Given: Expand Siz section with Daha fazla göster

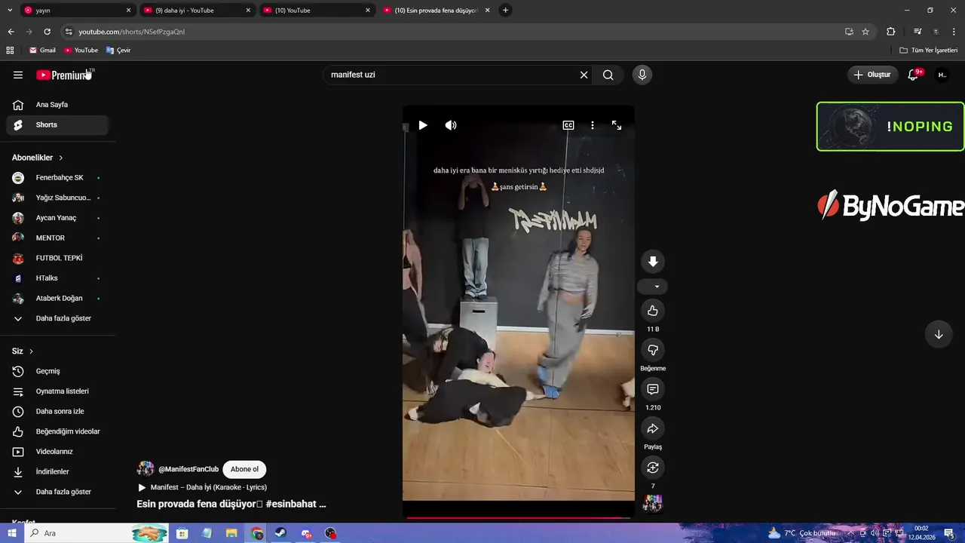Looking at the screenshot, I should pos(58,492).
